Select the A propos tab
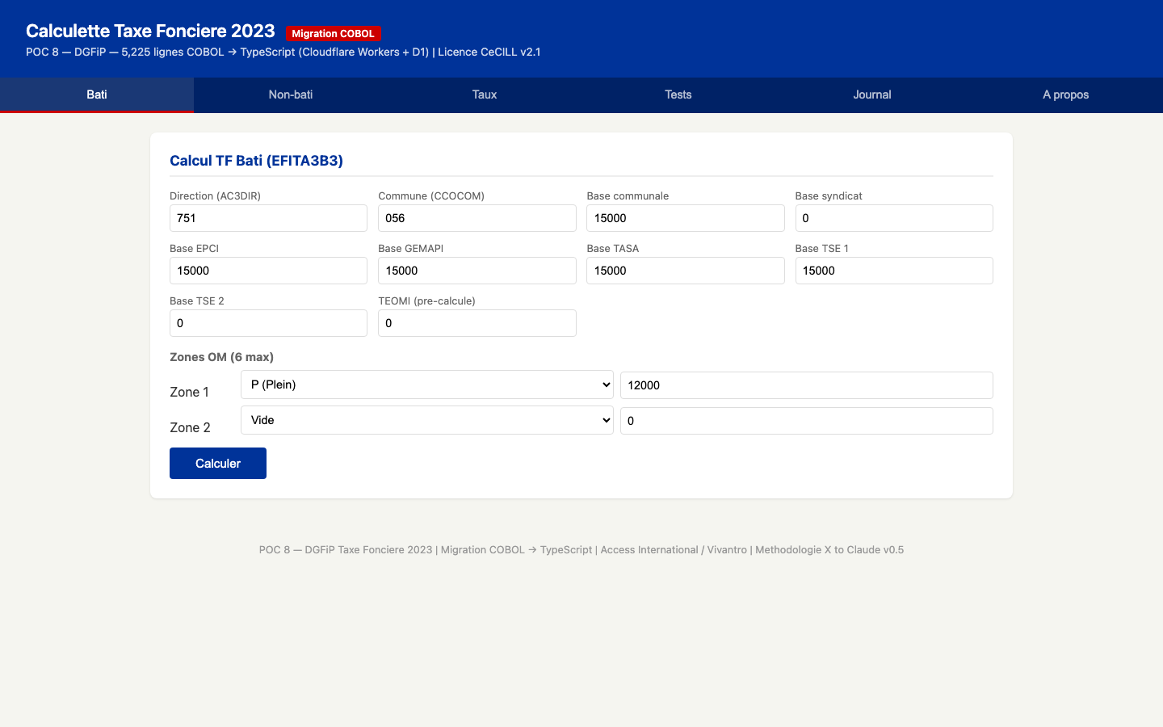The width and height of the screenshot is (1163, 727). point(1065,95)
